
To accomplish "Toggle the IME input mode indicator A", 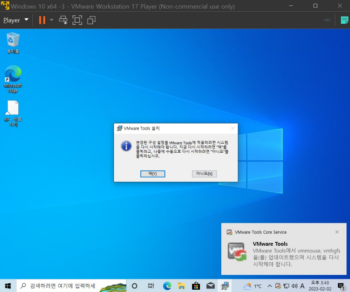I will coord(302,286).
